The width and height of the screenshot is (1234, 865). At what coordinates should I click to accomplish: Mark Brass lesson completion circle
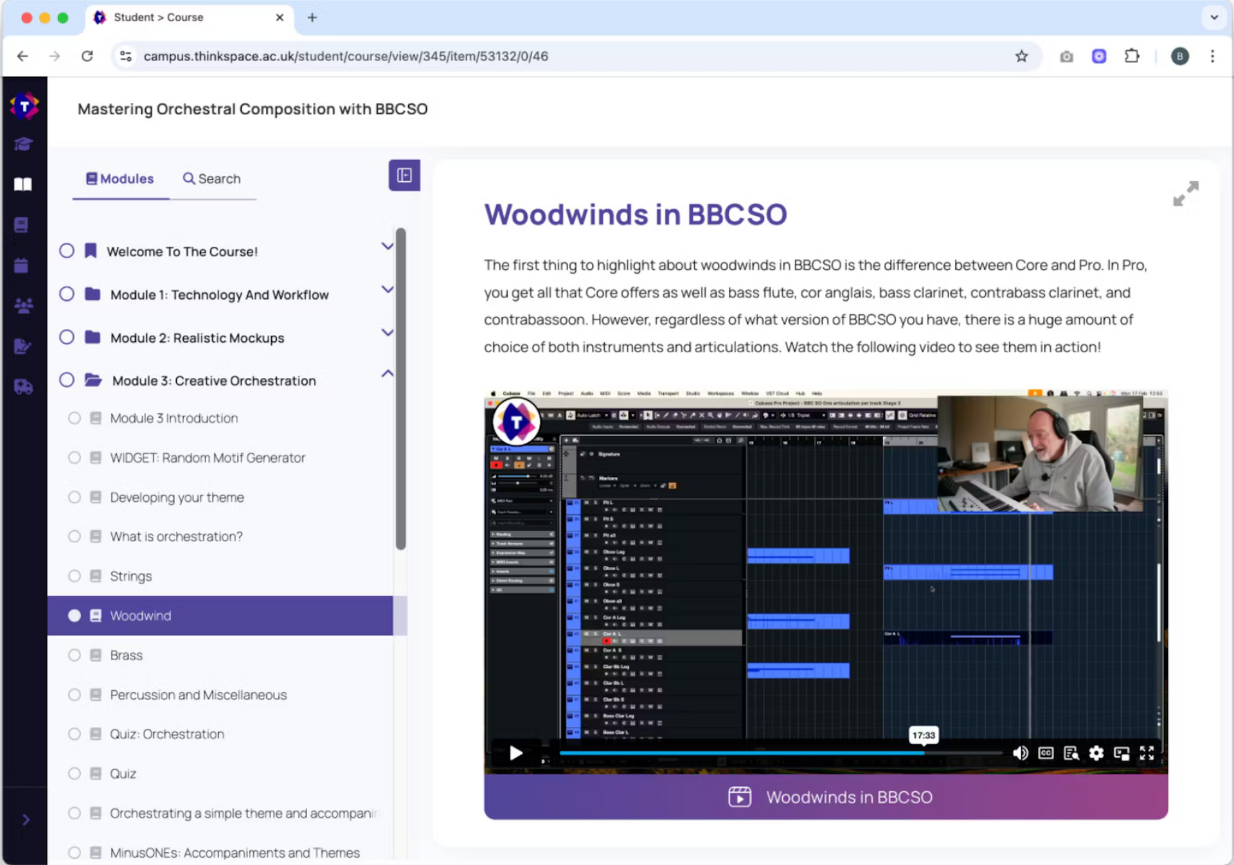pos(75,655)
